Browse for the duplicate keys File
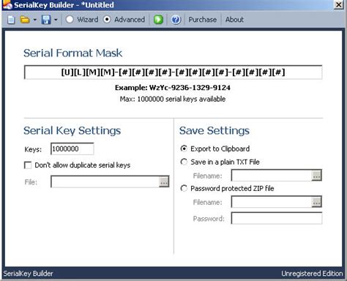 click(x=164, y=181)
